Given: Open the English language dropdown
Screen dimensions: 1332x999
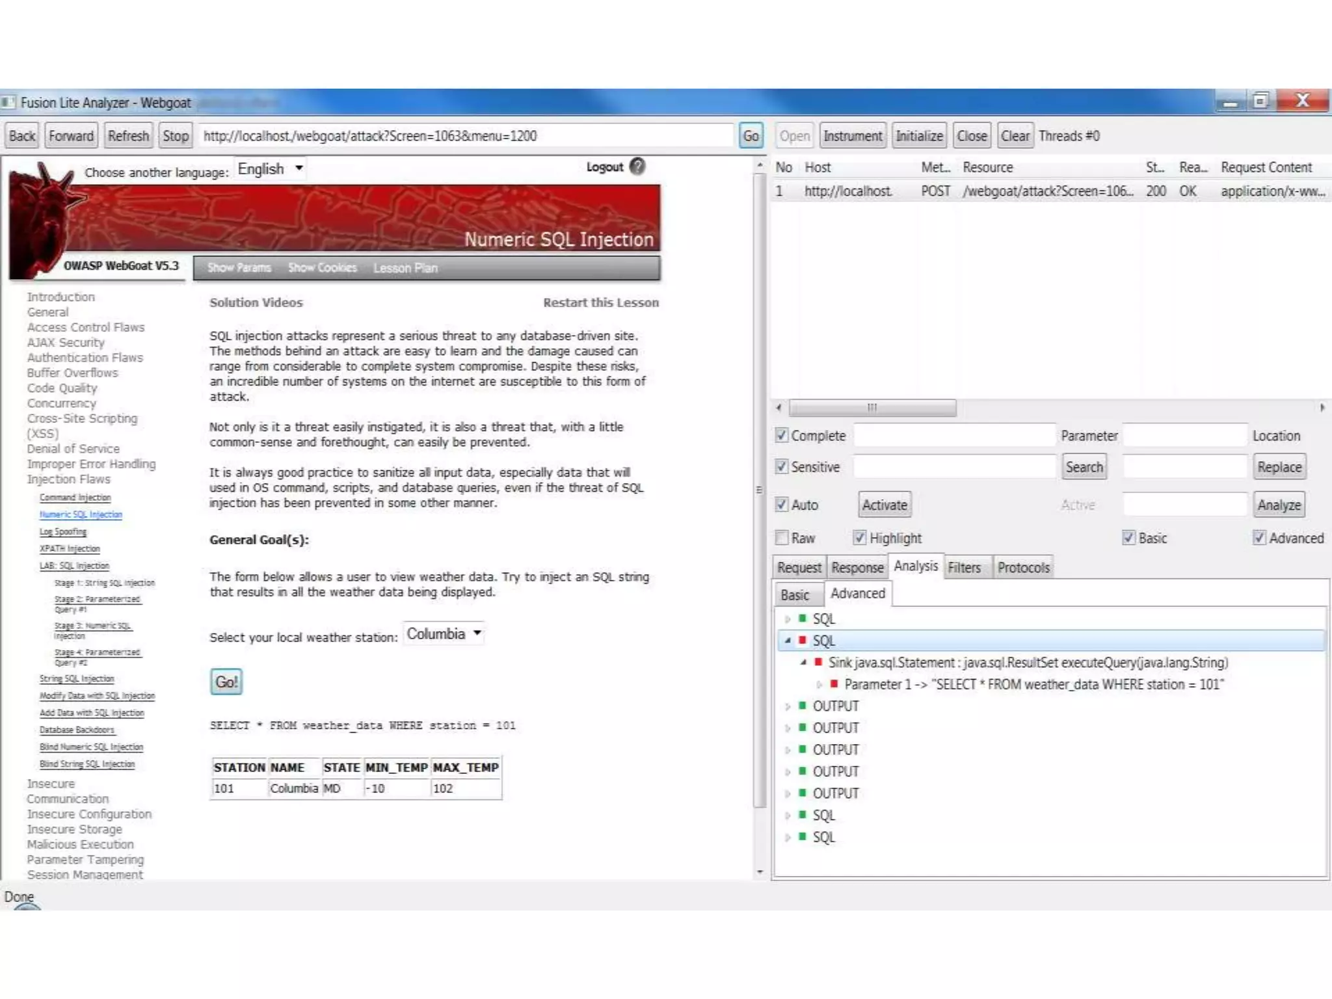Looking at the screenshot, I should (x=271, y=169).
